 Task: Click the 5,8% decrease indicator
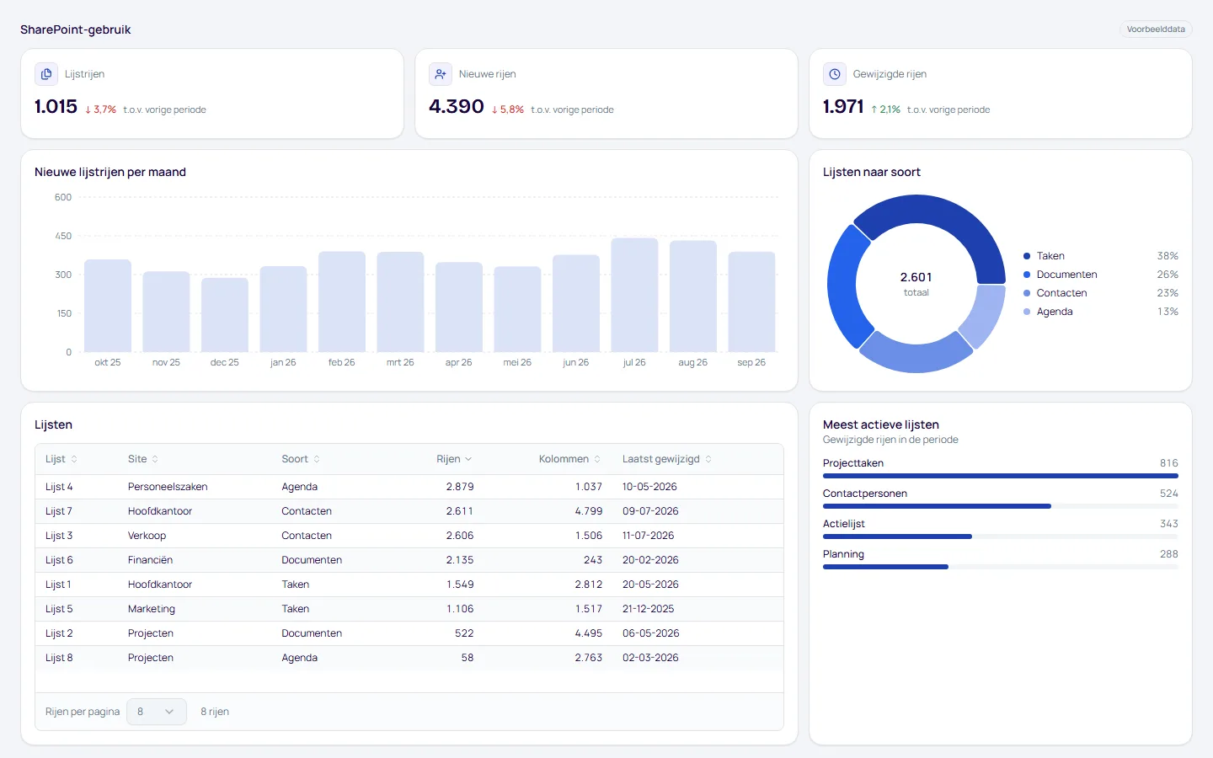[507, 109]
